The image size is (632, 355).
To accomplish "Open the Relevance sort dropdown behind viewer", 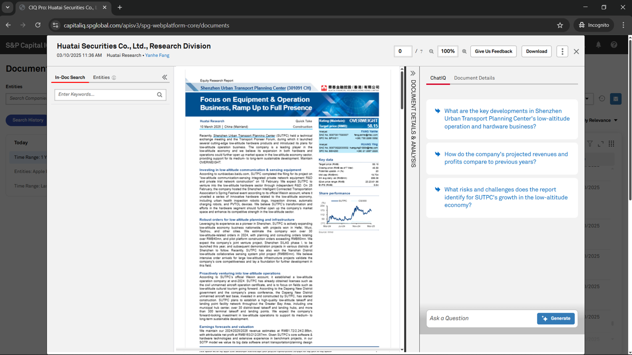I will pyautogui.click(x=602, y=120).
